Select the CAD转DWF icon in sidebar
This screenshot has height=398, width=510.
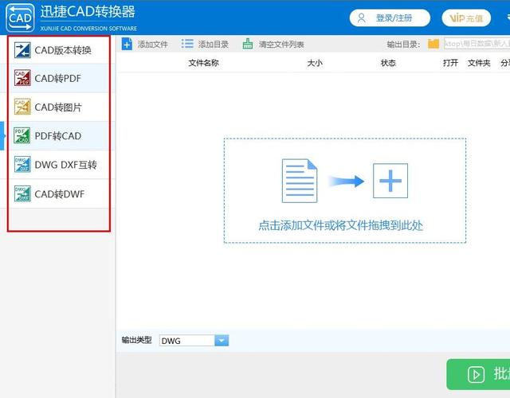(22, 193)
